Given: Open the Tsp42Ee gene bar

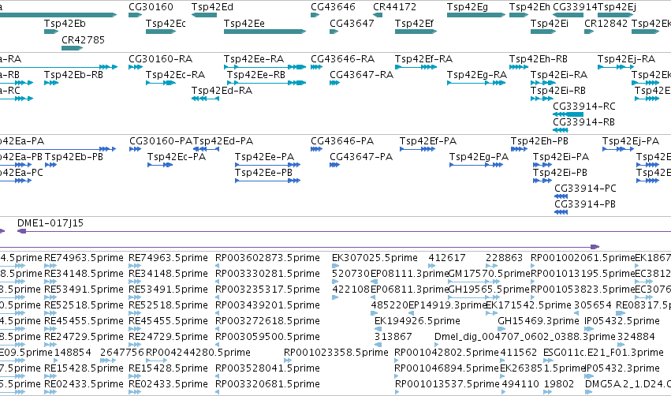Looking at the screenshot, I should click(x=265, y=32).
